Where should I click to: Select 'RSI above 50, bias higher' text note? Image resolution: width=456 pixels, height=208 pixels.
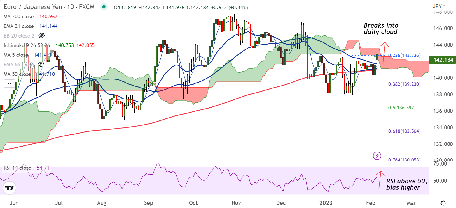click(406, 184)
